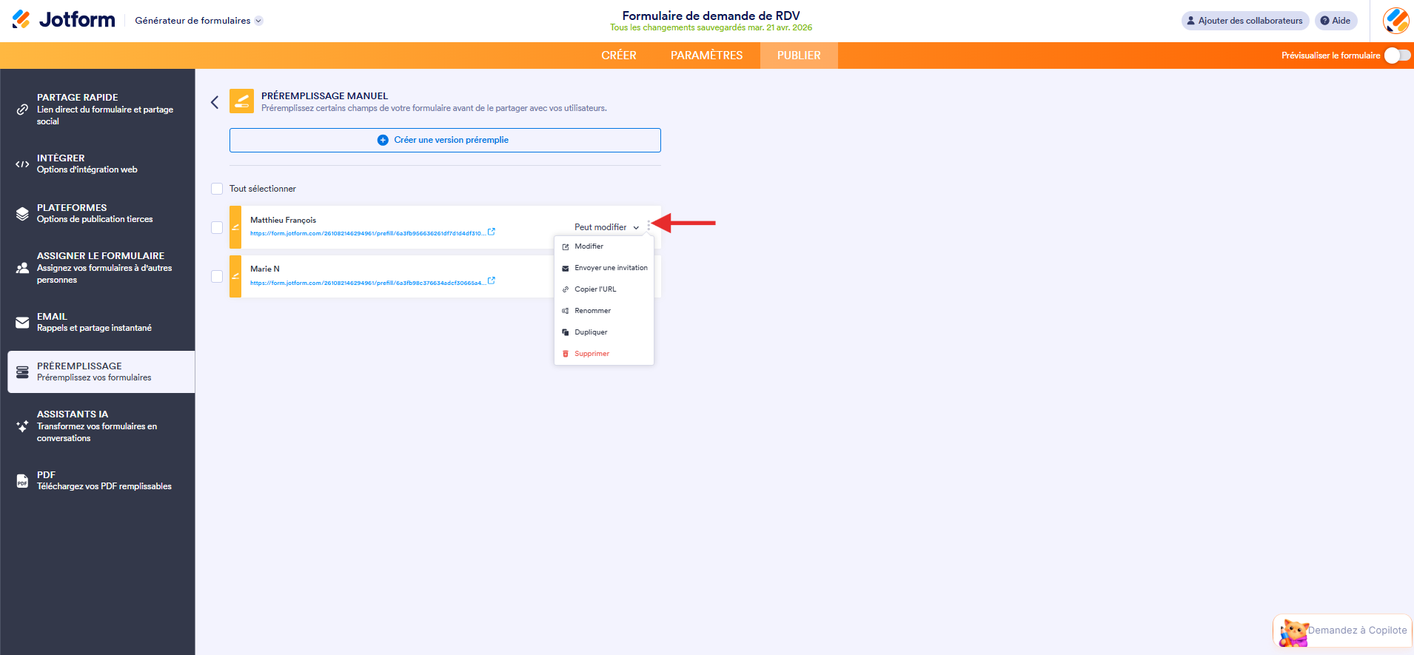The image size is (1414, 655).
Task: Open Assigner le formulaire sidebar section
Action: tap(101, 268)
